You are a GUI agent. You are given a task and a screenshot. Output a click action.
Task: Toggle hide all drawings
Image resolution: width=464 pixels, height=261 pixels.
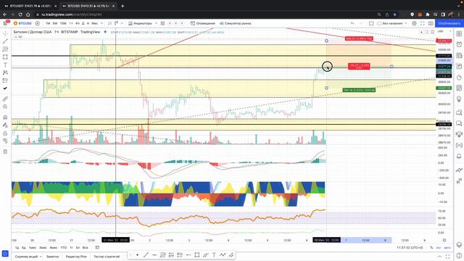pos(5,141)
